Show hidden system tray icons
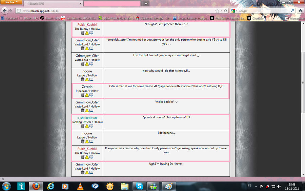The image size is (305, 191). click(256, 187)
